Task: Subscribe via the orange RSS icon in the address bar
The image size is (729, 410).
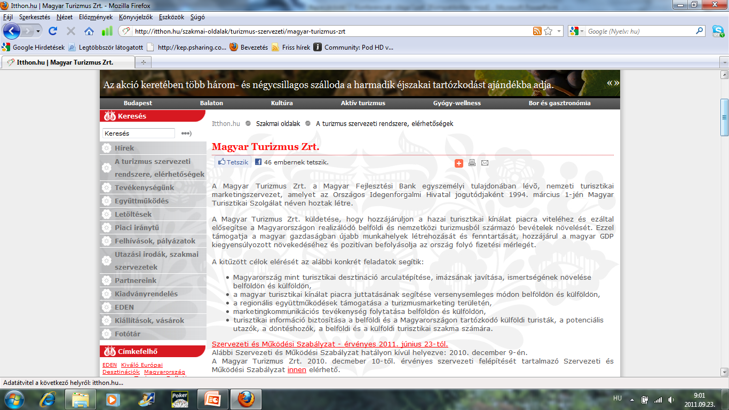Action: (537, 31)
